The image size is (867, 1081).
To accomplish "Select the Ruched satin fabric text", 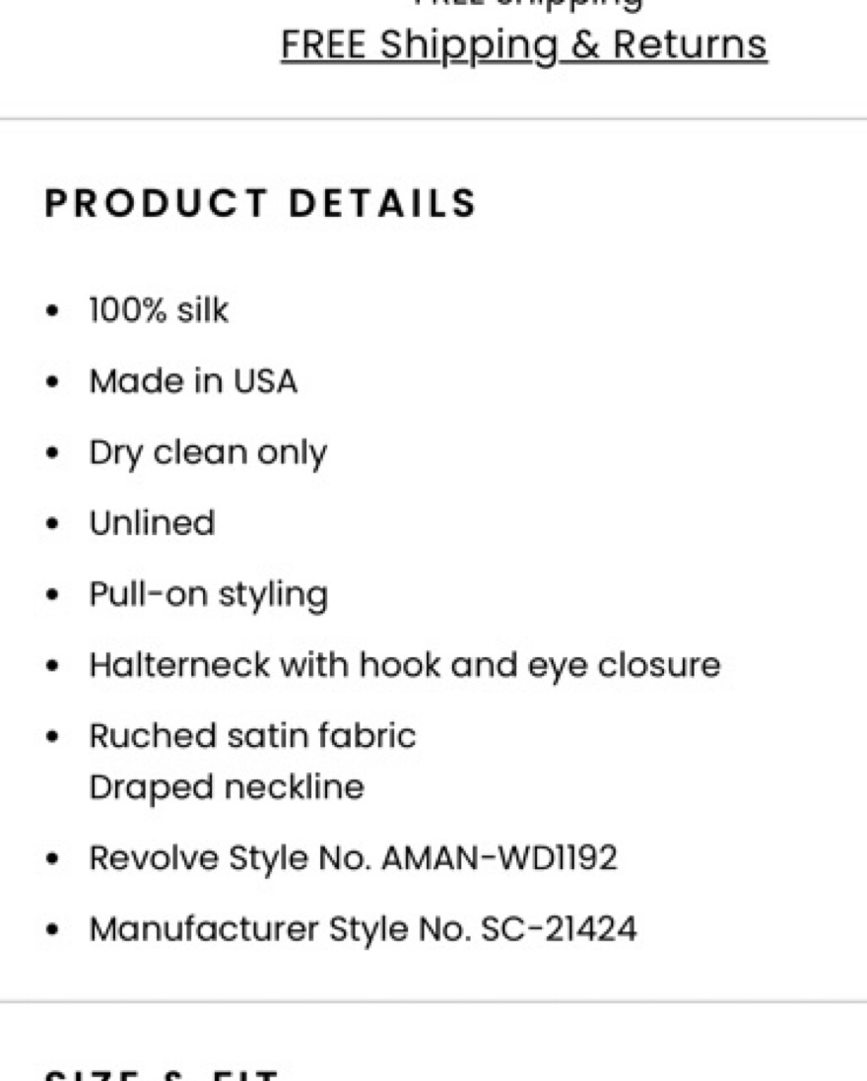I will coord(252,736).
